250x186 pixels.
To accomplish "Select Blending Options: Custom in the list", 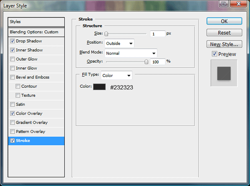I will [37, 32].
